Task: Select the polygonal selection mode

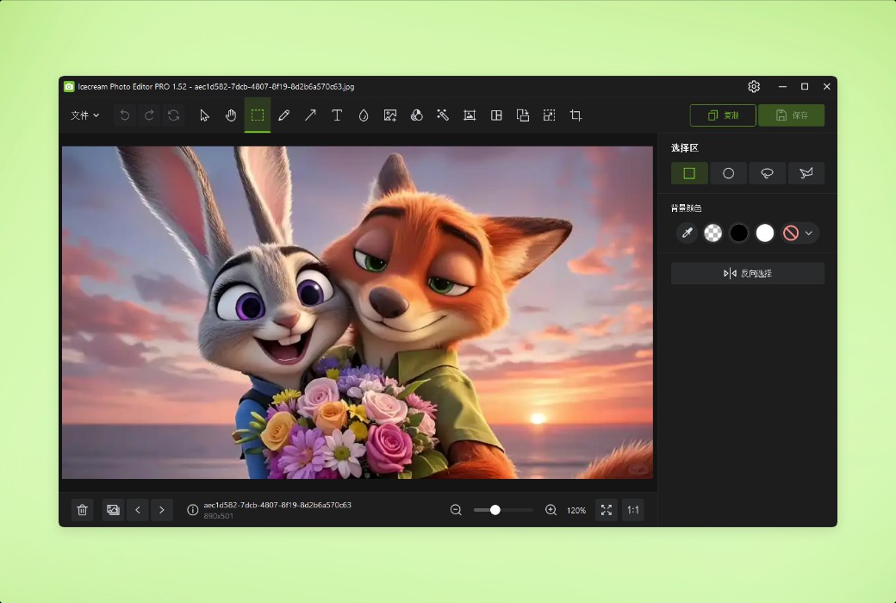Action: tap(806, 173)
